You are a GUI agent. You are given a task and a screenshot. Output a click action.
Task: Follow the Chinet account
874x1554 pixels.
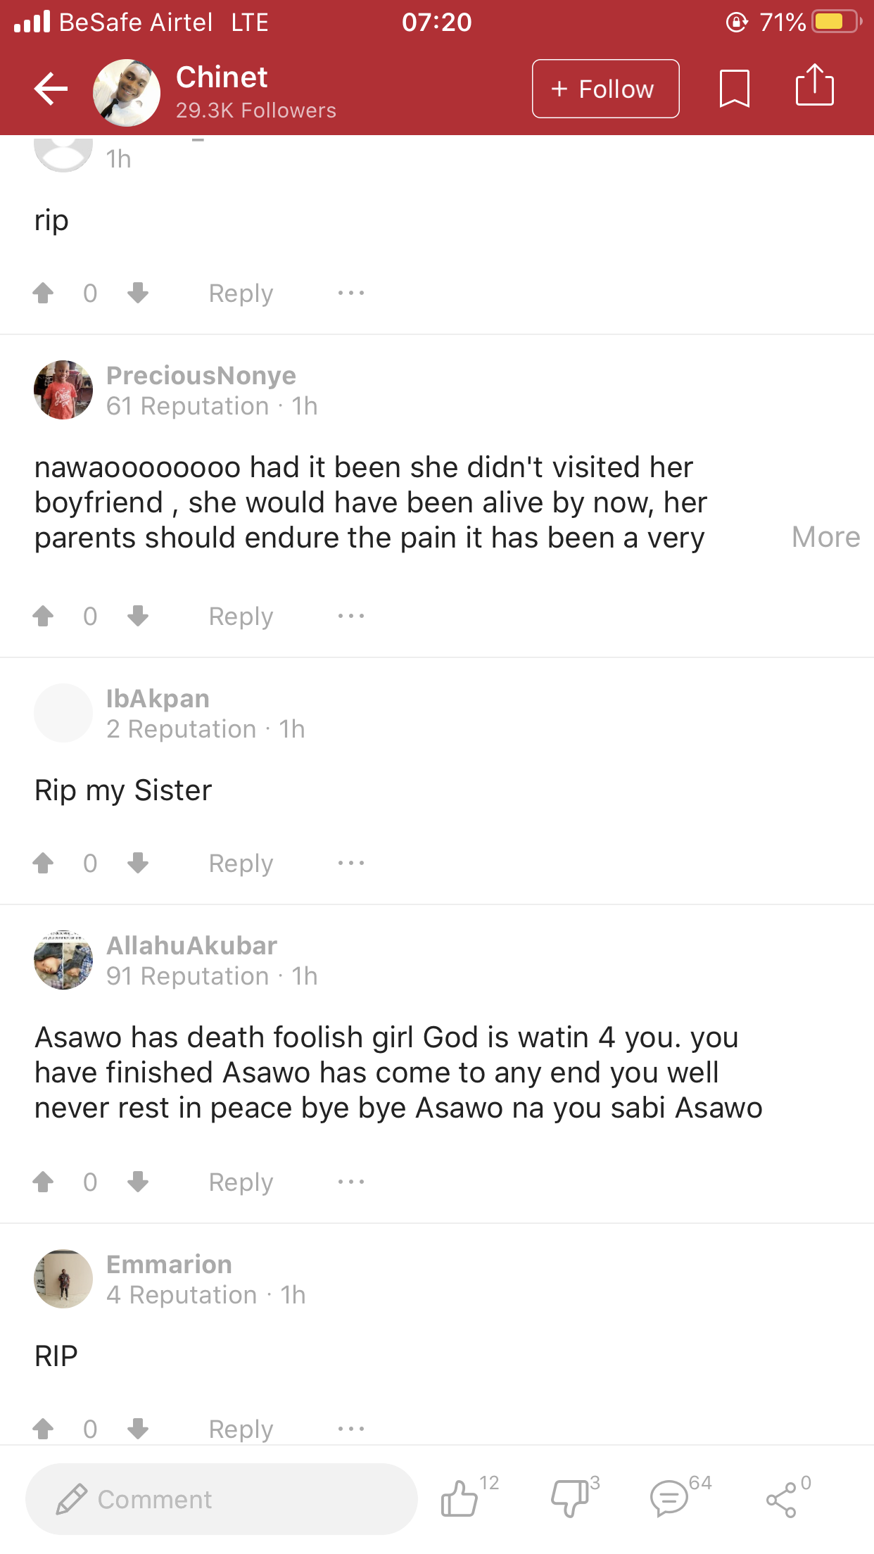605,89
